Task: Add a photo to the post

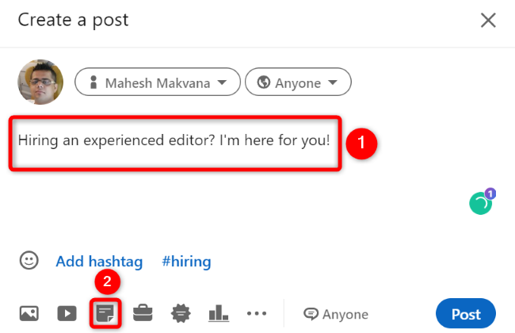Action: [29, 314]
